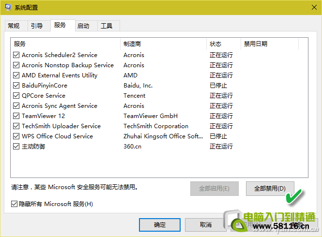This screenshot has height=237, width=322.
Task: Toggle AMD External Events Utility checkbox
Action: pos(16,75)
